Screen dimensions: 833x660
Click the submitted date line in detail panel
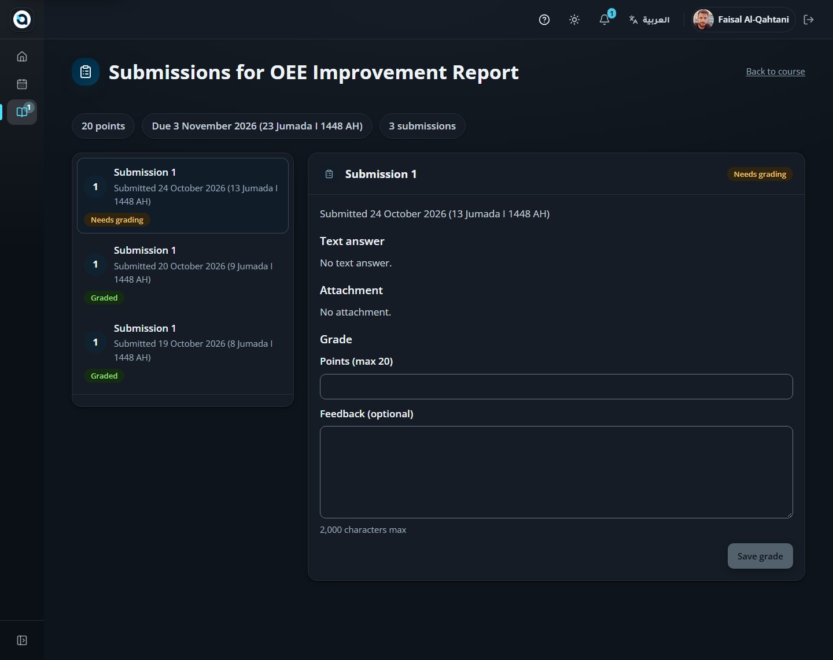coord(435,214)
